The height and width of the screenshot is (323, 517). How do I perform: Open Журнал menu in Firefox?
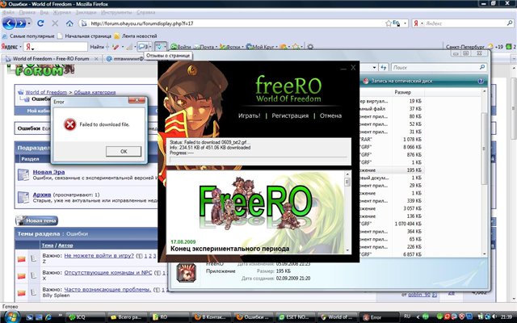click(62, 12)
